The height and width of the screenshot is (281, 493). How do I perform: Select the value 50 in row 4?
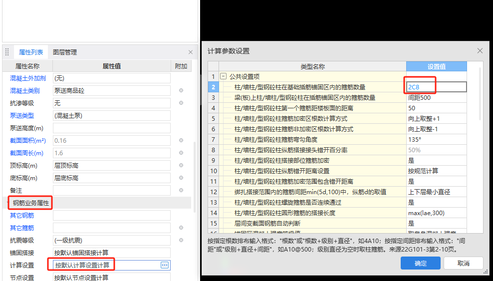click(x=437, y=108)
